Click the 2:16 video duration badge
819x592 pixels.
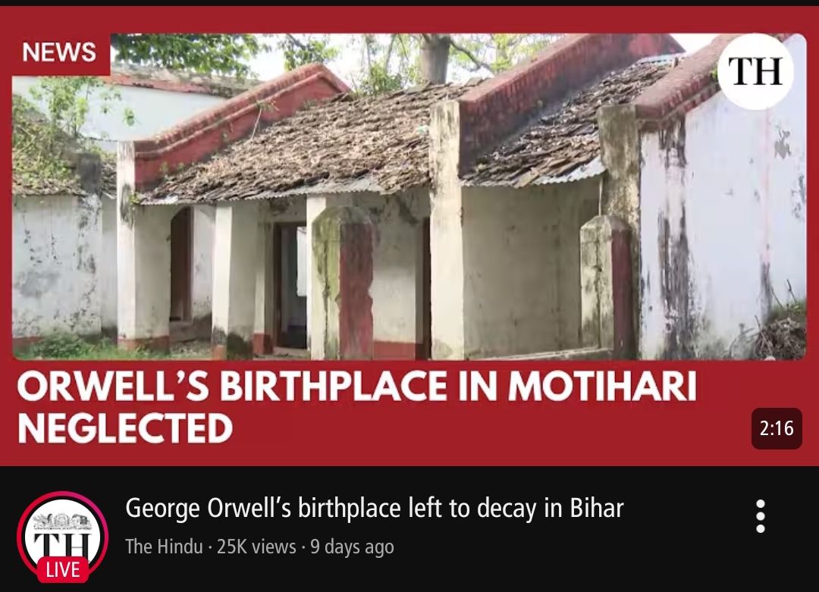tap(777, 428)
